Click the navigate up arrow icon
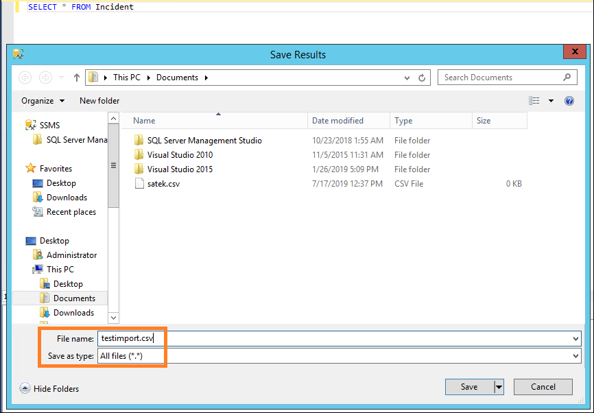Viewport: 594px width, 413px height. (77, 77)
